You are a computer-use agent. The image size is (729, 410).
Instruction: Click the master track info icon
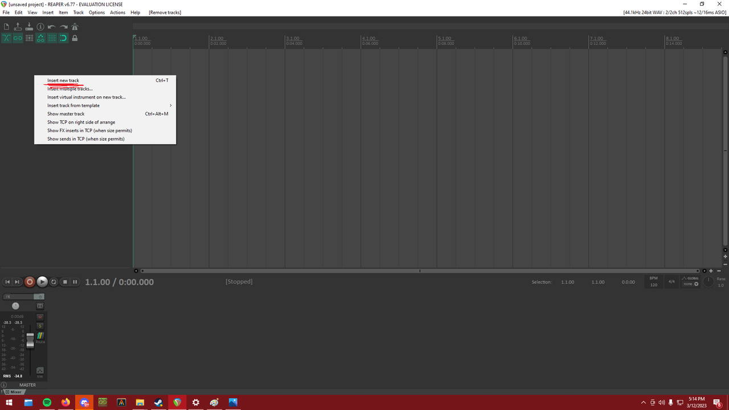[4, 385]
